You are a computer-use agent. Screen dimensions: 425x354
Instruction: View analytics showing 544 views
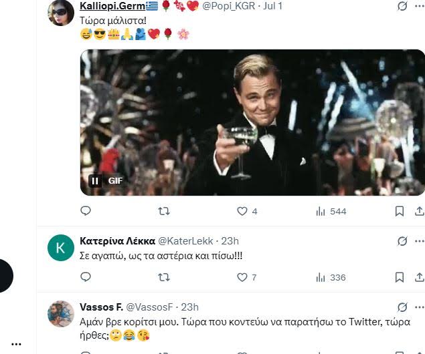coord(321,211)
